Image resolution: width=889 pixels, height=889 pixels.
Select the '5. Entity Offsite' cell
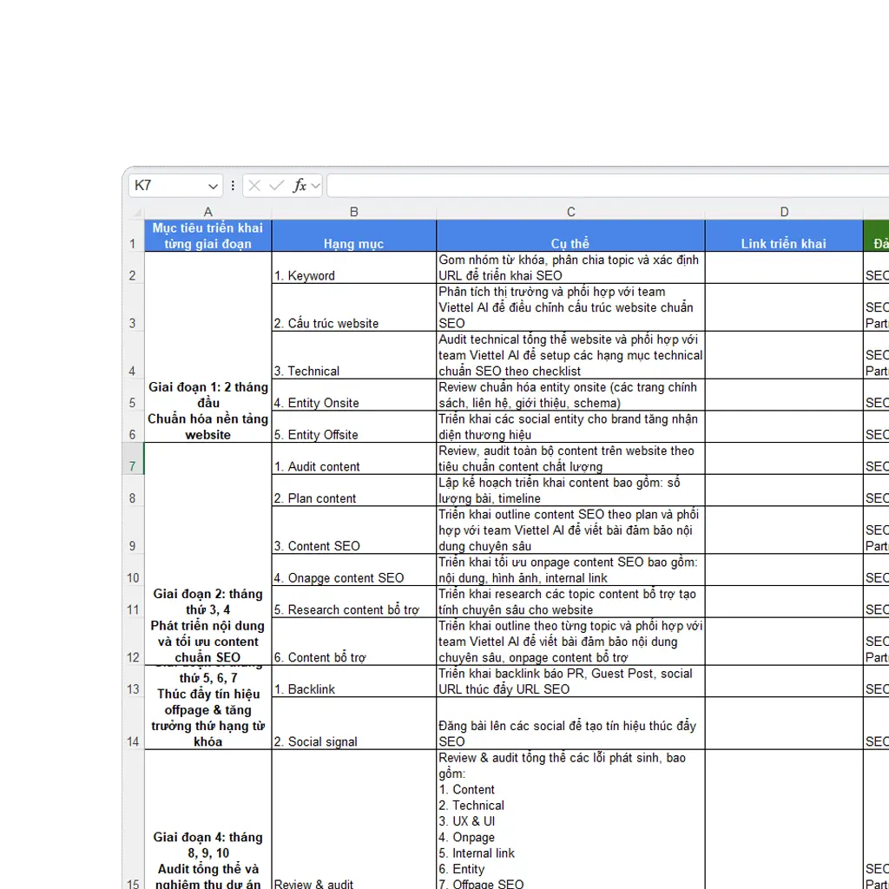[x=354, y=426]
